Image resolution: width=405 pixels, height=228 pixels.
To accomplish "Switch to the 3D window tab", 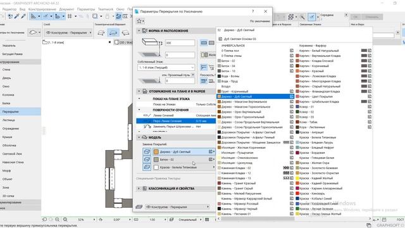I will point(123,42).
